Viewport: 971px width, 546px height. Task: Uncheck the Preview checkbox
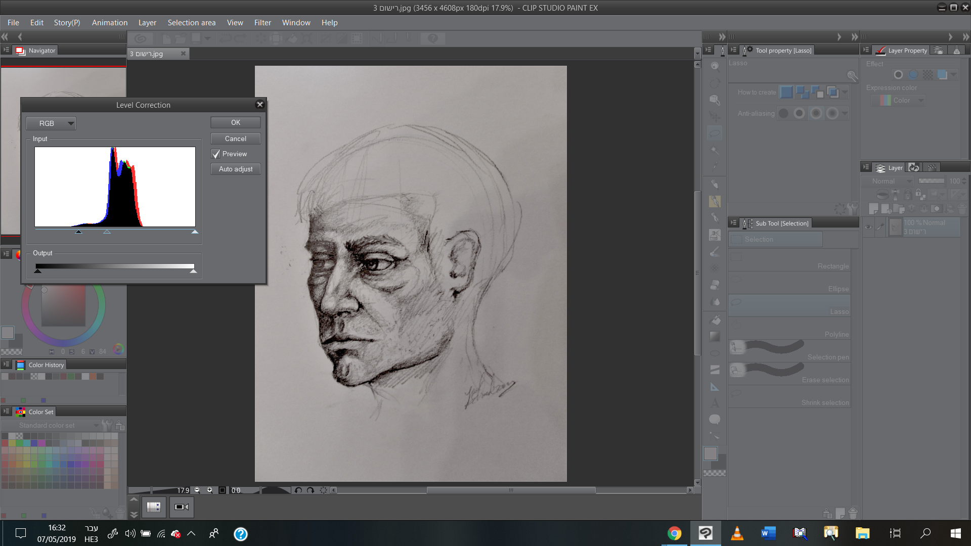pyautogui.click(x=216, y=154)
